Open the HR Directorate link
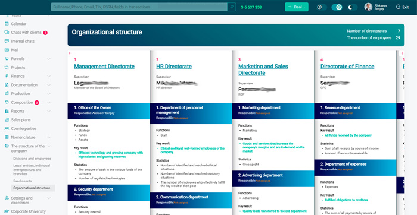 pyautogui.click(x=174, y=67)
